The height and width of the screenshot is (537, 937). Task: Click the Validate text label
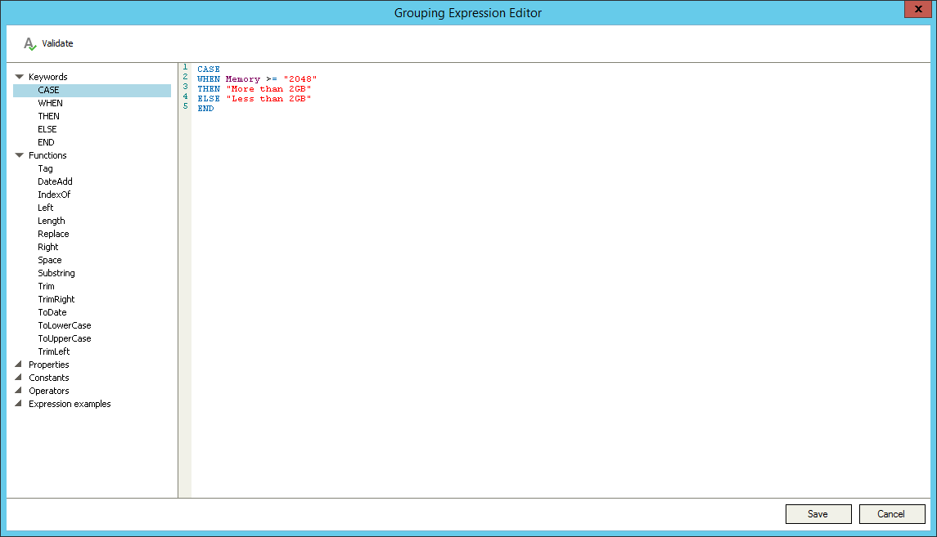(57, 43)
